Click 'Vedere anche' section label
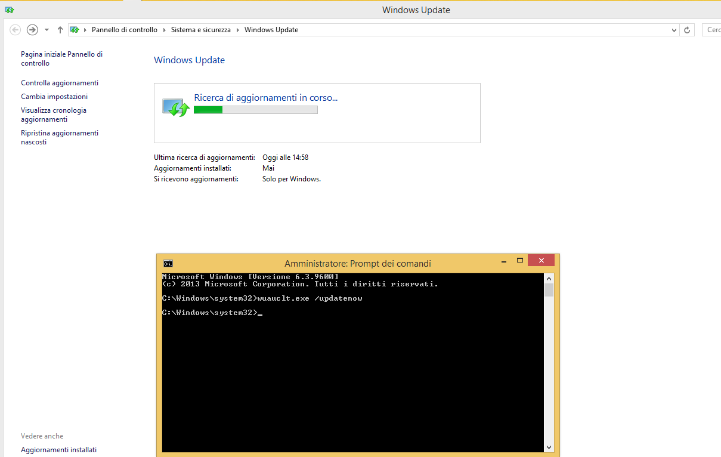 [x=42, y=436]
